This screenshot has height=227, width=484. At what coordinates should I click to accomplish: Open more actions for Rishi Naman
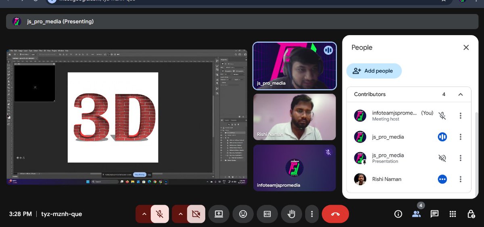[460, 179]
